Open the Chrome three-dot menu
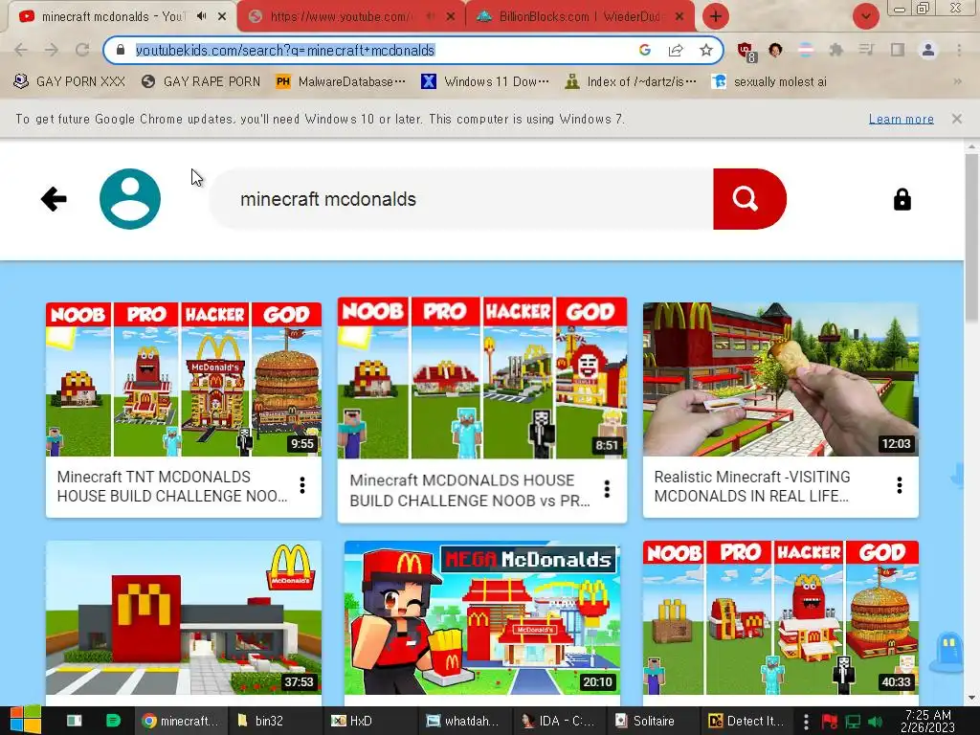Image resolution: width=980 pixels, height=735 pixels. pyautogui.click(x=959, y=50)
